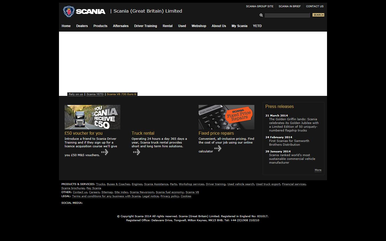Screen dimensions: 386x241
Task: Open the "More" press releases link
Action: (318, 170)
